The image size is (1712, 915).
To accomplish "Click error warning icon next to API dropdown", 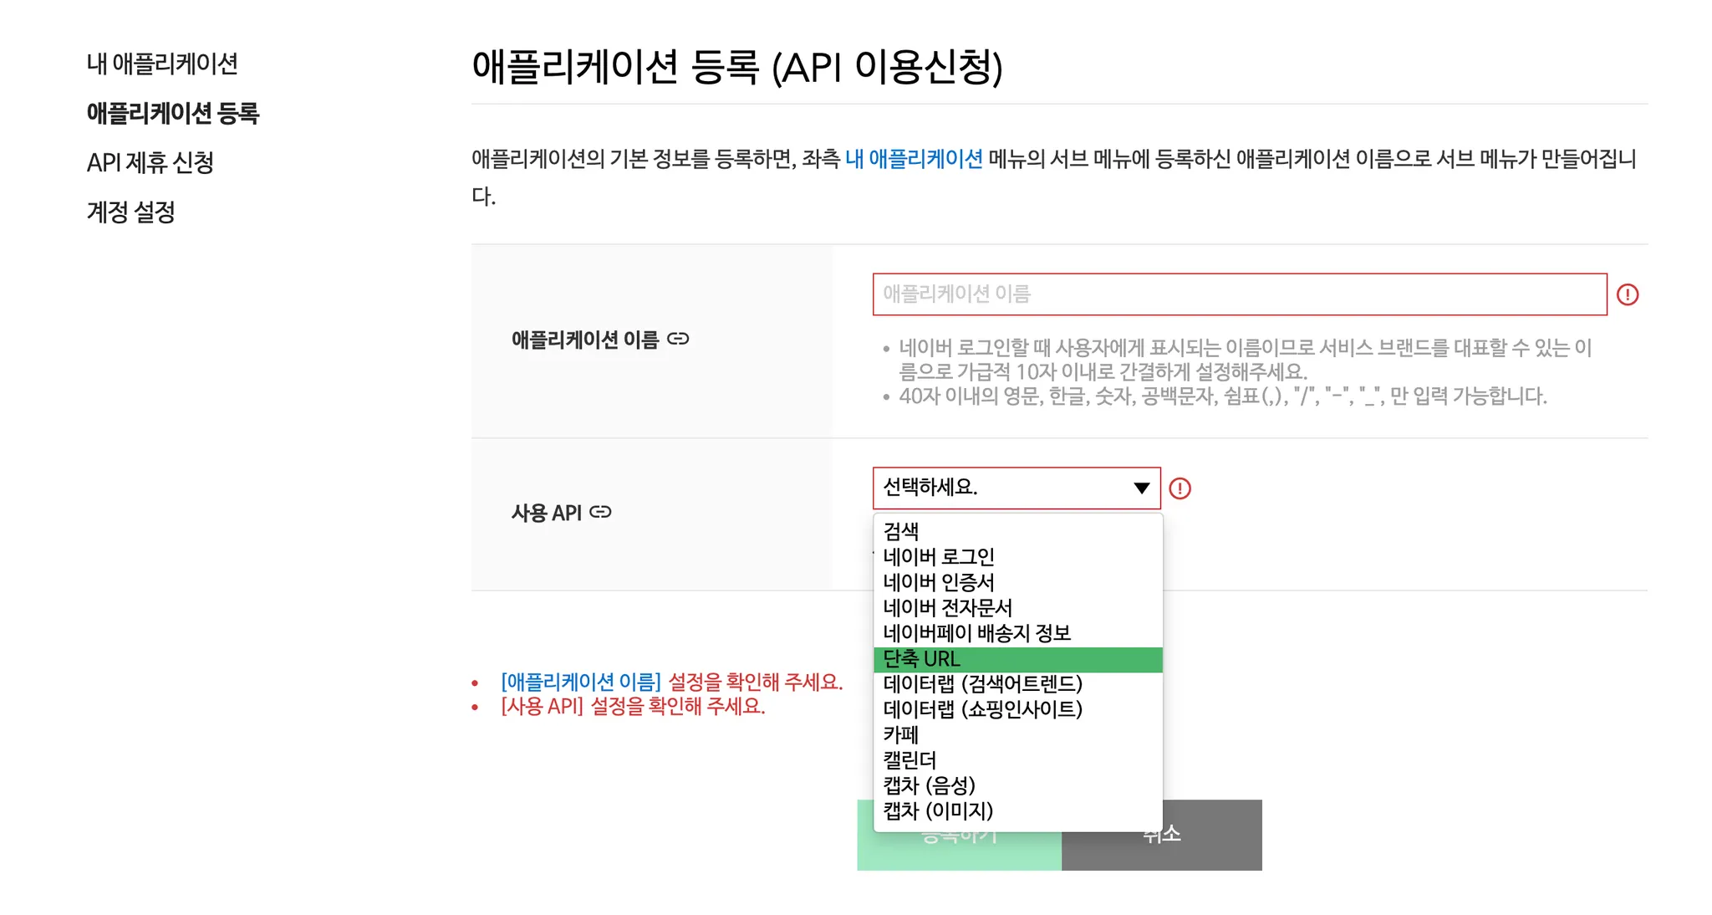I will (x=1180, y=488).
